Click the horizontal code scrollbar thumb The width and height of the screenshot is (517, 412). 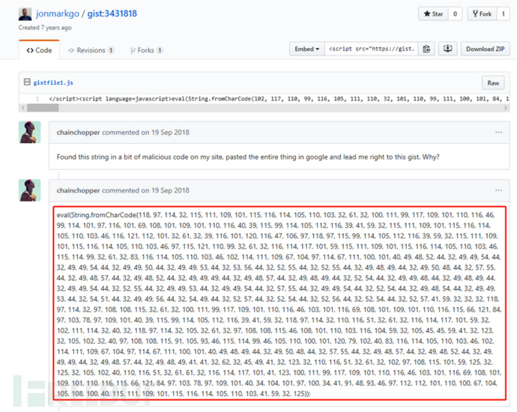[43, 108]
